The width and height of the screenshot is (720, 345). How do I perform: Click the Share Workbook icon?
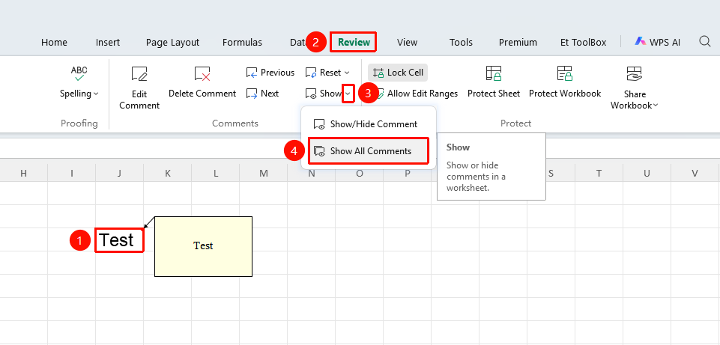634,73
